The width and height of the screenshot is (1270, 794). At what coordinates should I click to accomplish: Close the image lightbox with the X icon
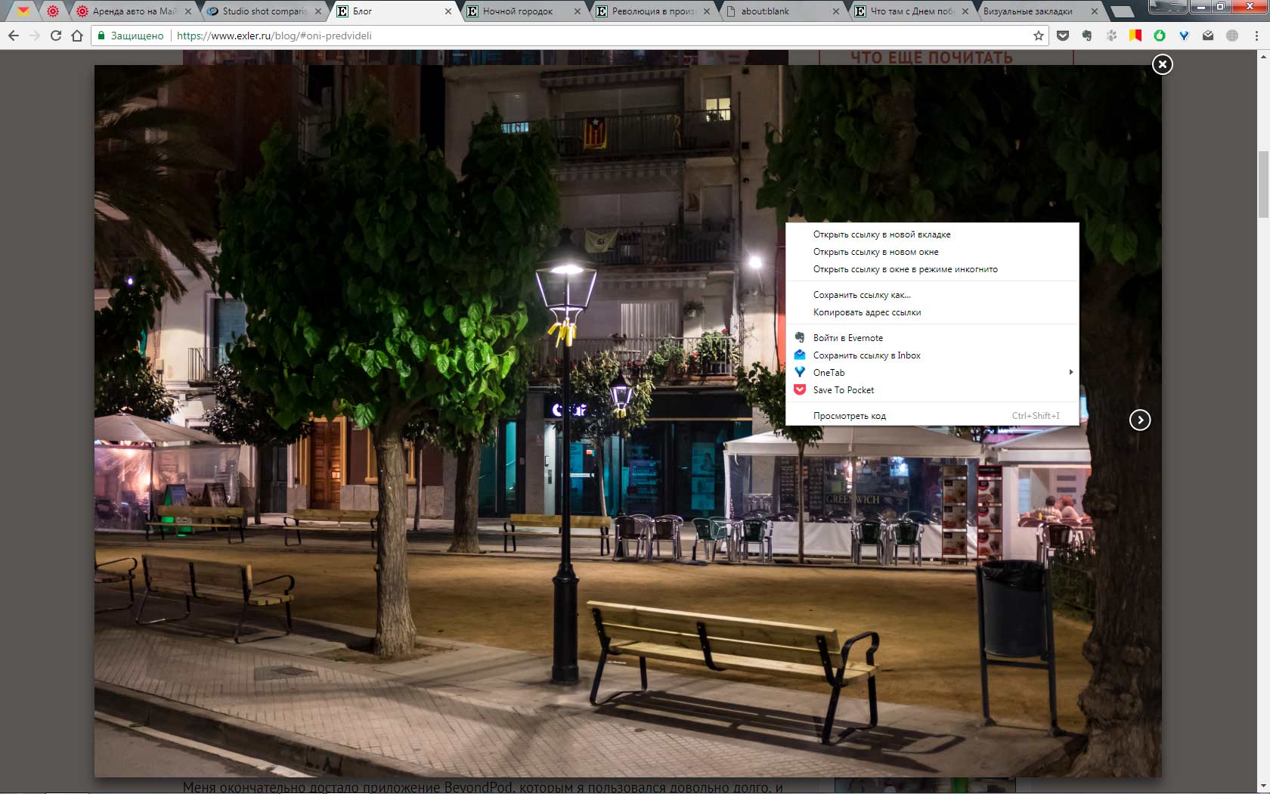[x=1162, y=64]
